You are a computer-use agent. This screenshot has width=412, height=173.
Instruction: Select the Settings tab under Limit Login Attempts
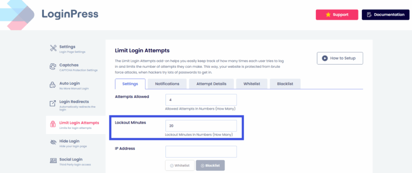(x=130, y=83)
